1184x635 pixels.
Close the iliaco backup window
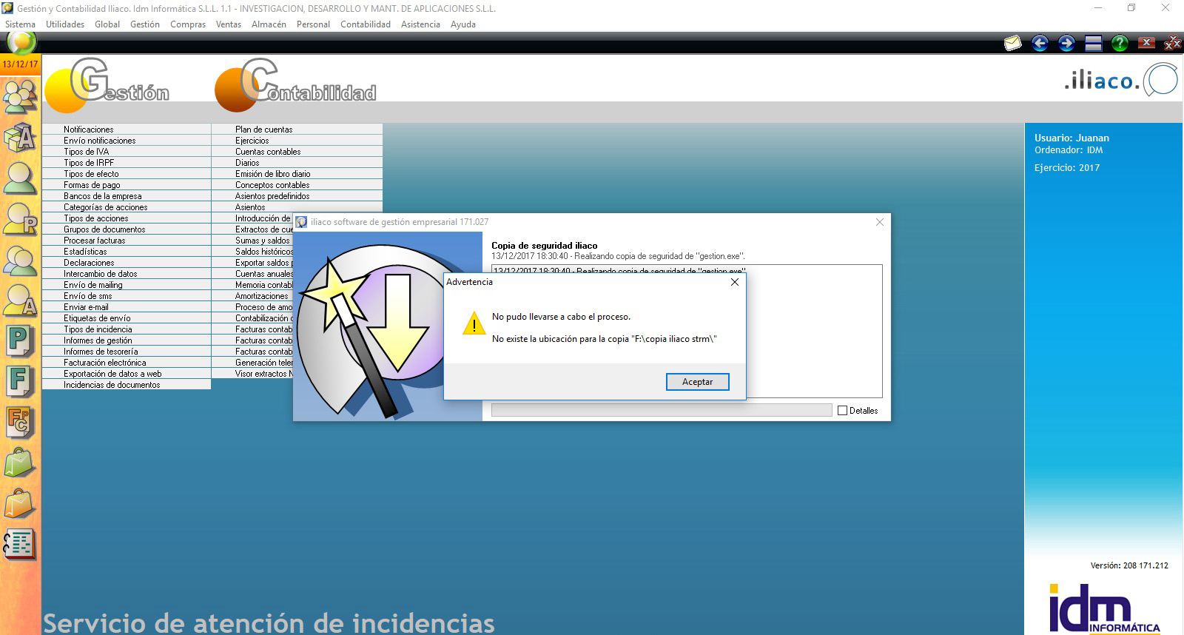coord(880,222)
